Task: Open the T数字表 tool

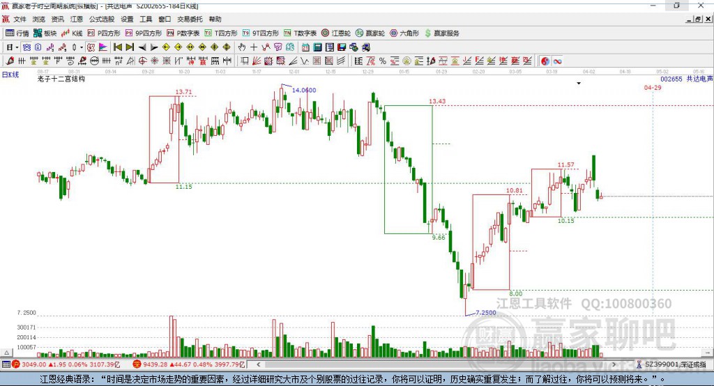Action: click(300, 33)
